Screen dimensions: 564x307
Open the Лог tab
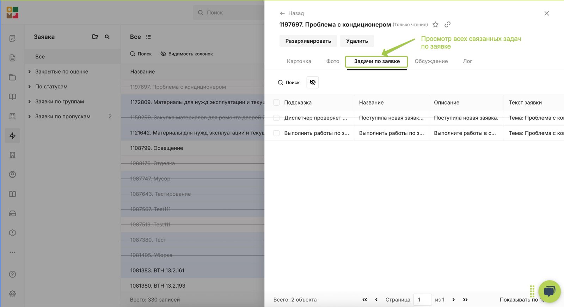pyautogui.click(x=467, y=61)
